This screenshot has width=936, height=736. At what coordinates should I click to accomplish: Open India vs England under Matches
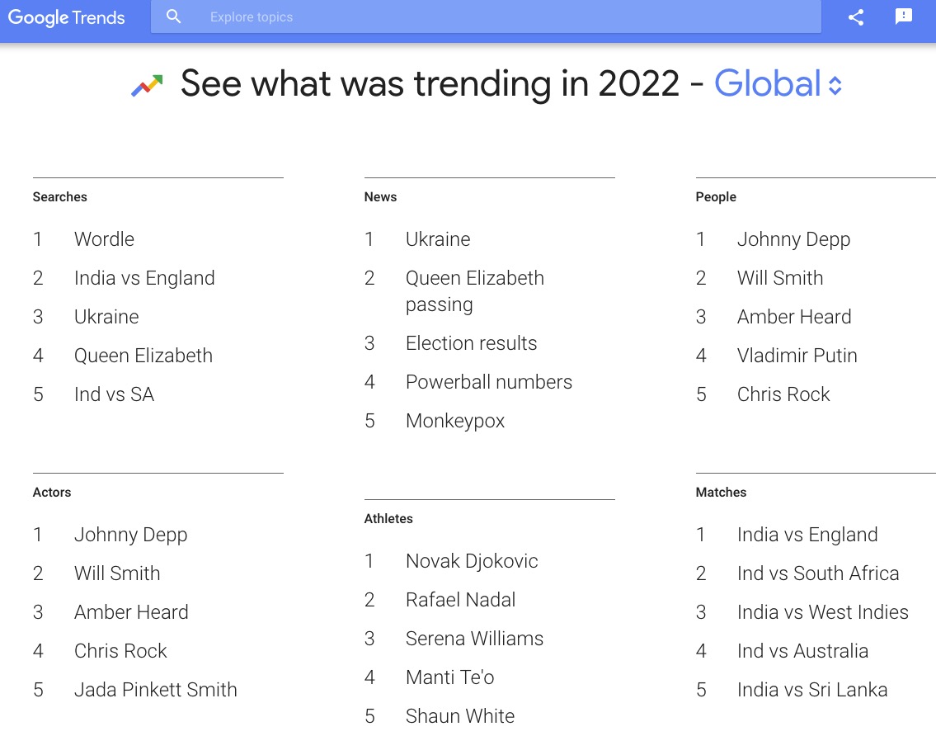tap(807, 534)
